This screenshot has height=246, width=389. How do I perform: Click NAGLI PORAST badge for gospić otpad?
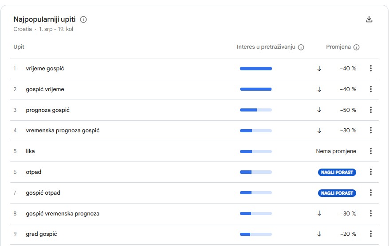337,193
